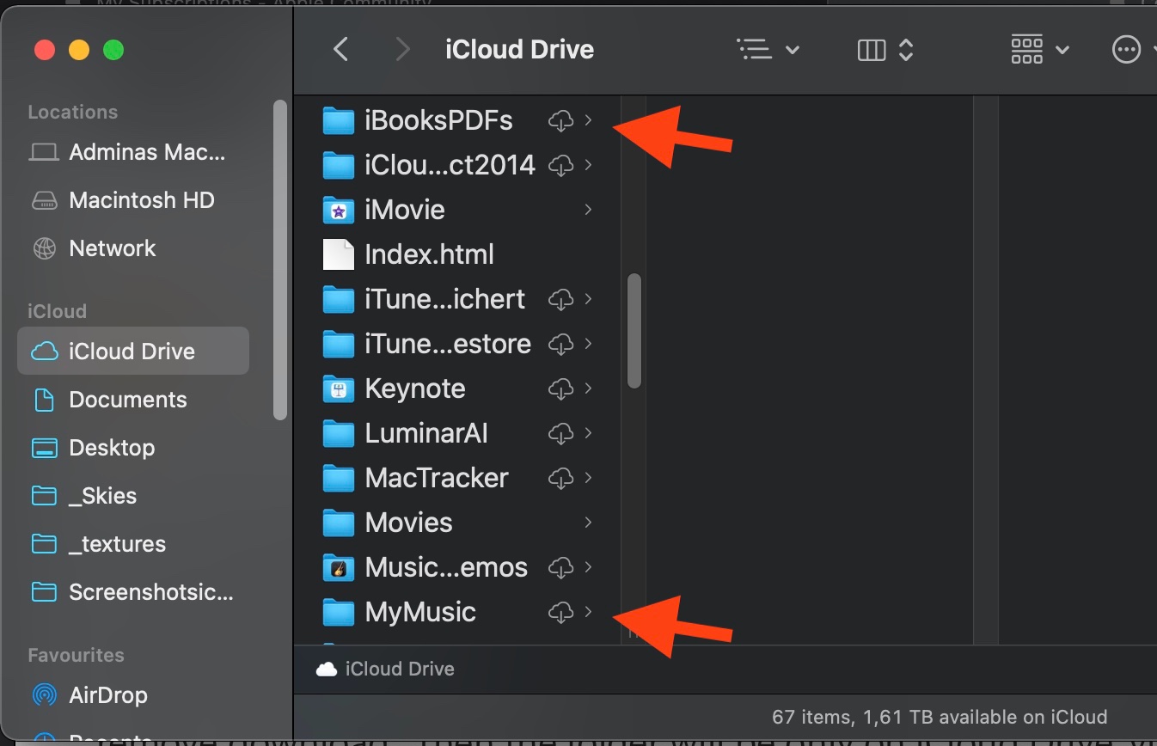This screenshot has height=746, width=1157.
Task: Open the group-by grid dropdown
Action: point(1040,50)
